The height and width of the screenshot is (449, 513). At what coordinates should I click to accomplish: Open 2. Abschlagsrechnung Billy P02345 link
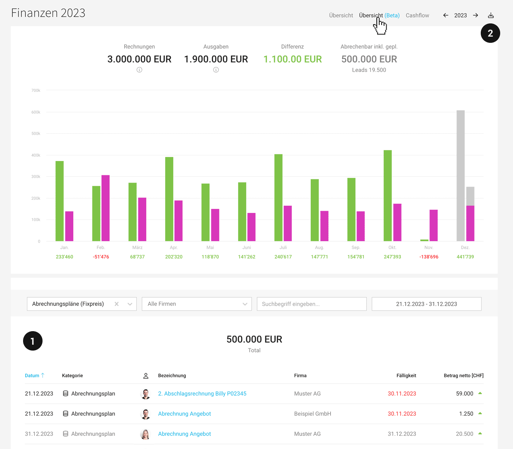pyautogui.click(x=202, y=394)
